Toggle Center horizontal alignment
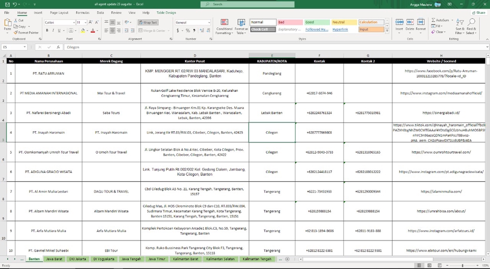Screen dimensions: 490x269 (112, 31)
